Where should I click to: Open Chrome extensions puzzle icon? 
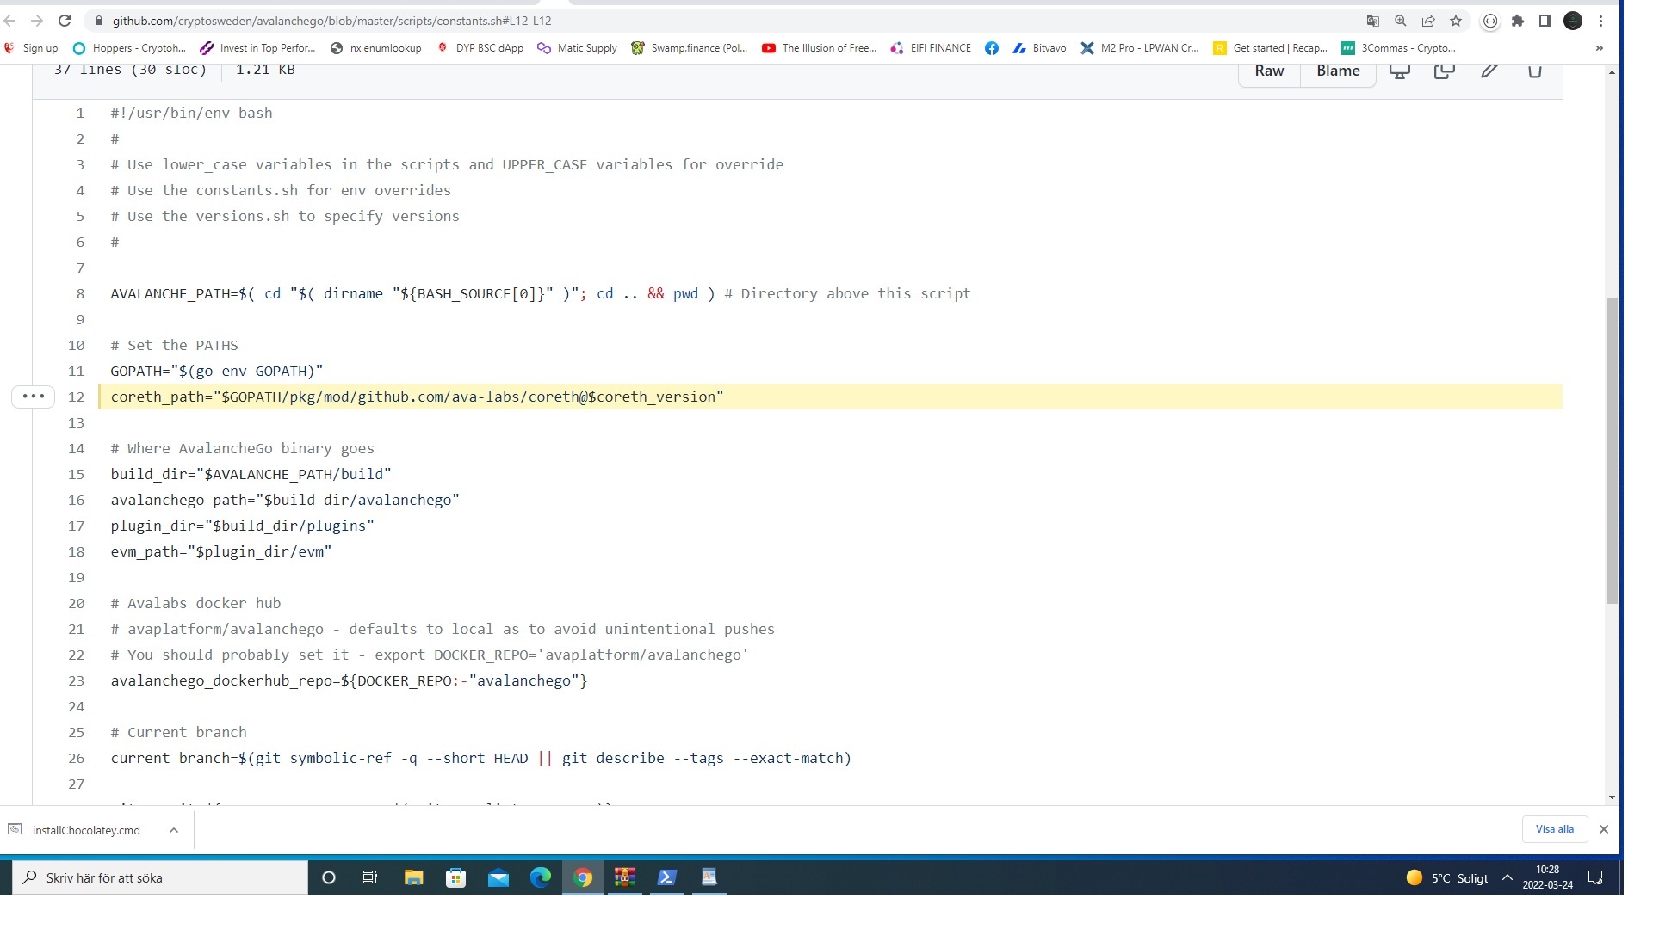click(1518, 21)
